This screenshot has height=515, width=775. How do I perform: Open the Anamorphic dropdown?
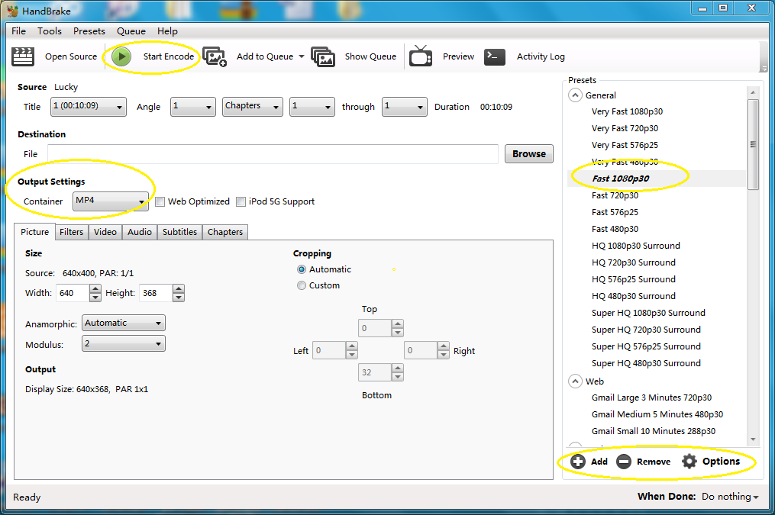(124, 323)
